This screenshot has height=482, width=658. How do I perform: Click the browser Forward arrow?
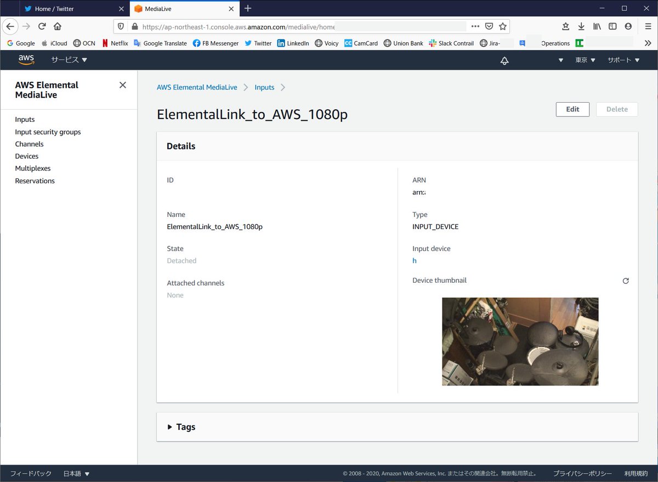pyautogui.click(x=26, y=26)
